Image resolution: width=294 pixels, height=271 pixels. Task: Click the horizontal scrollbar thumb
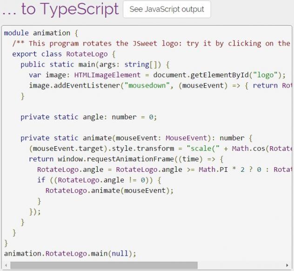(103, 265)
